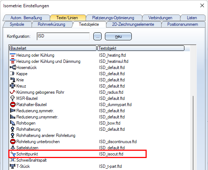Click the ISD_discontinuous.ftd entry
208x170 pixels.
point(118,142)
